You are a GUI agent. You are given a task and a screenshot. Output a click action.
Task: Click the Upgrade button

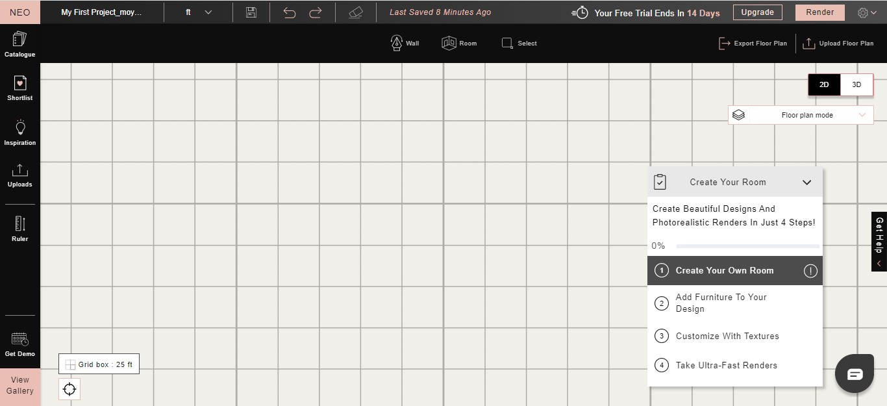[x=757, y=12]
